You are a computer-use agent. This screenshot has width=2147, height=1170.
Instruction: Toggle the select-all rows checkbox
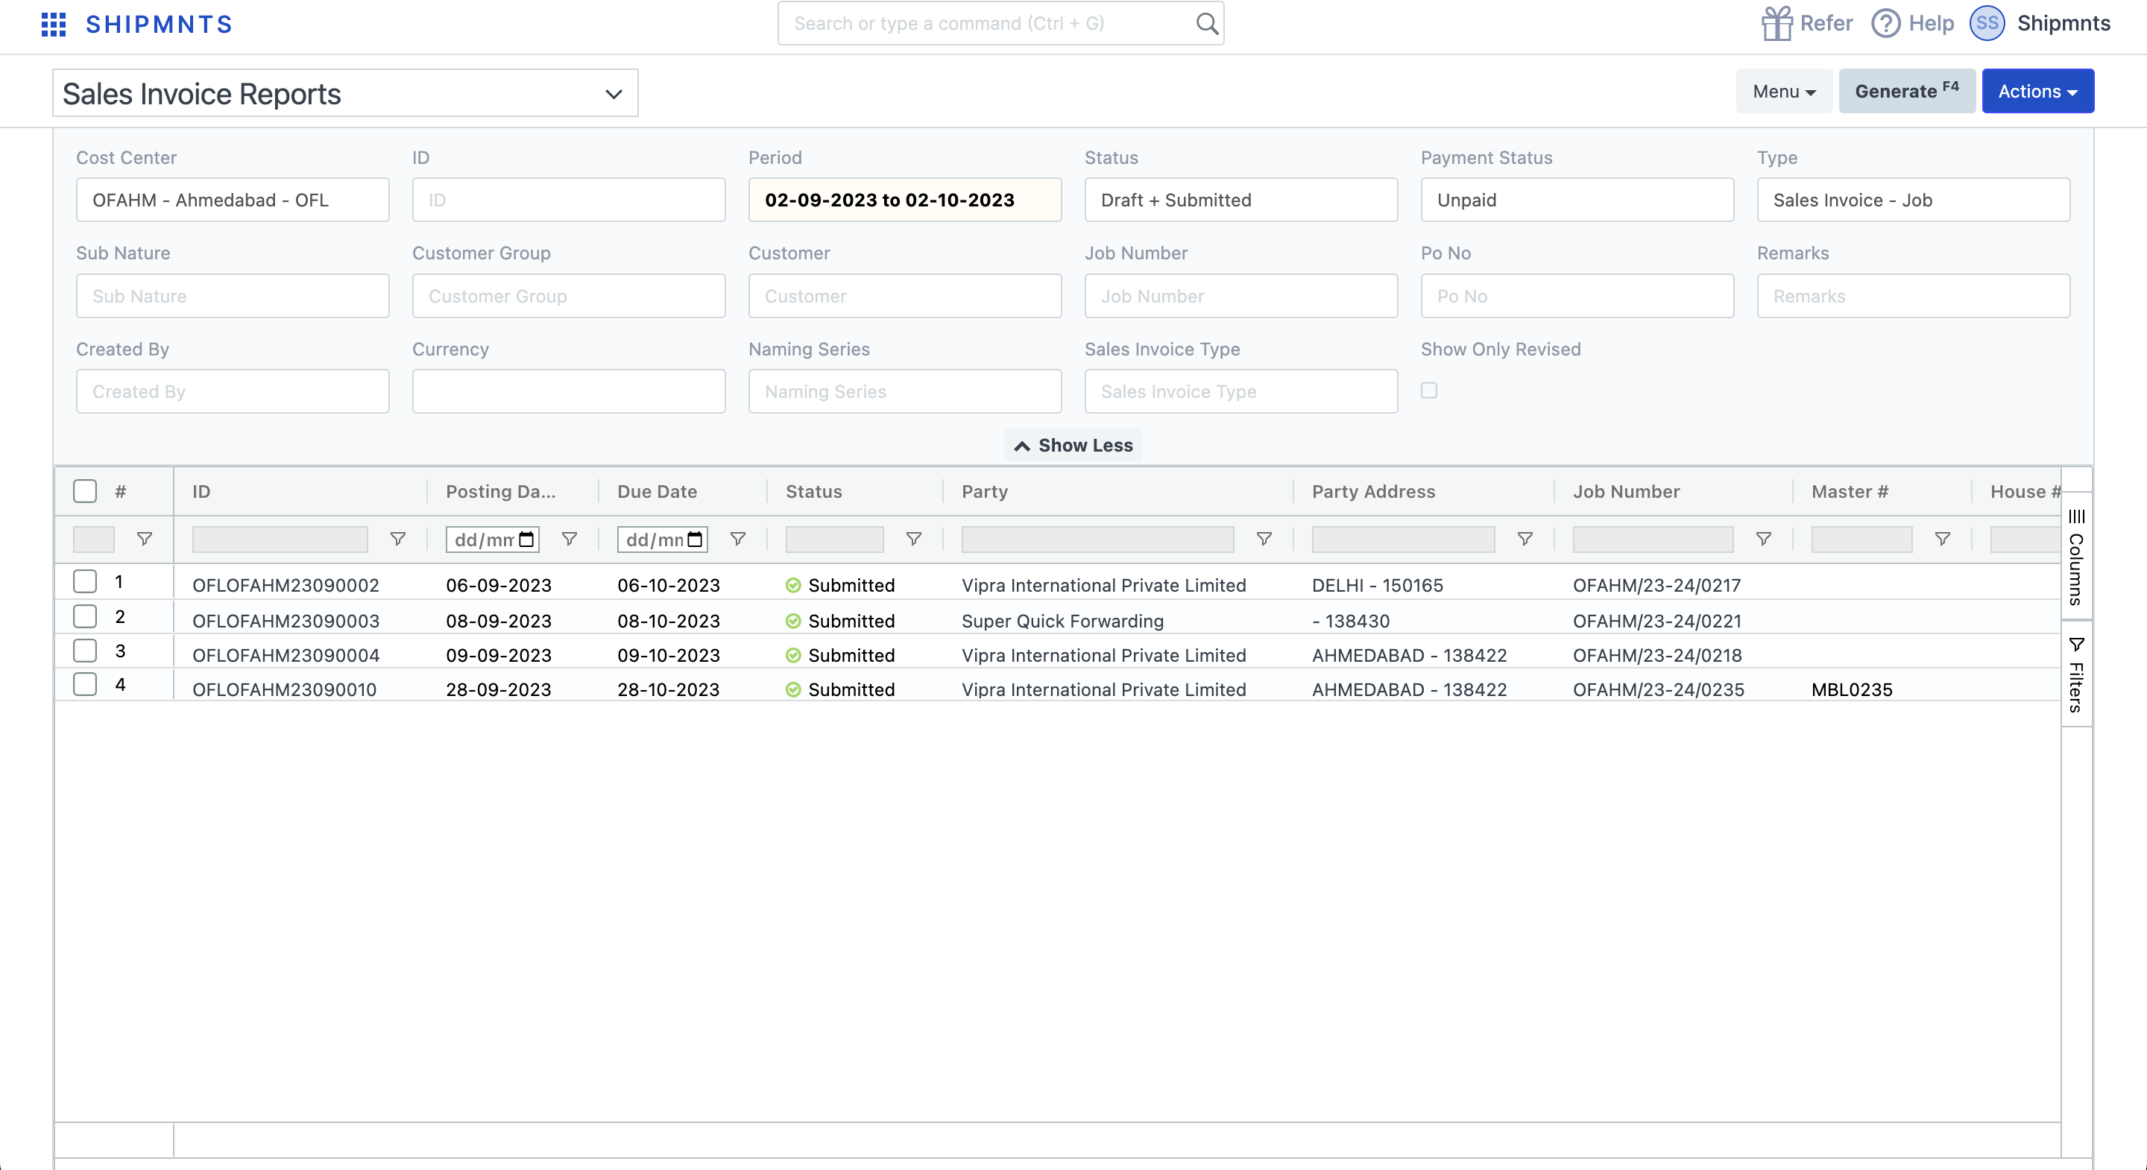coord(85,491)
